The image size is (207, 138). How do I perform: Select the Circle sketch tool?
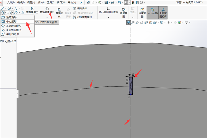pyautogui.click(x=9, y=8)
